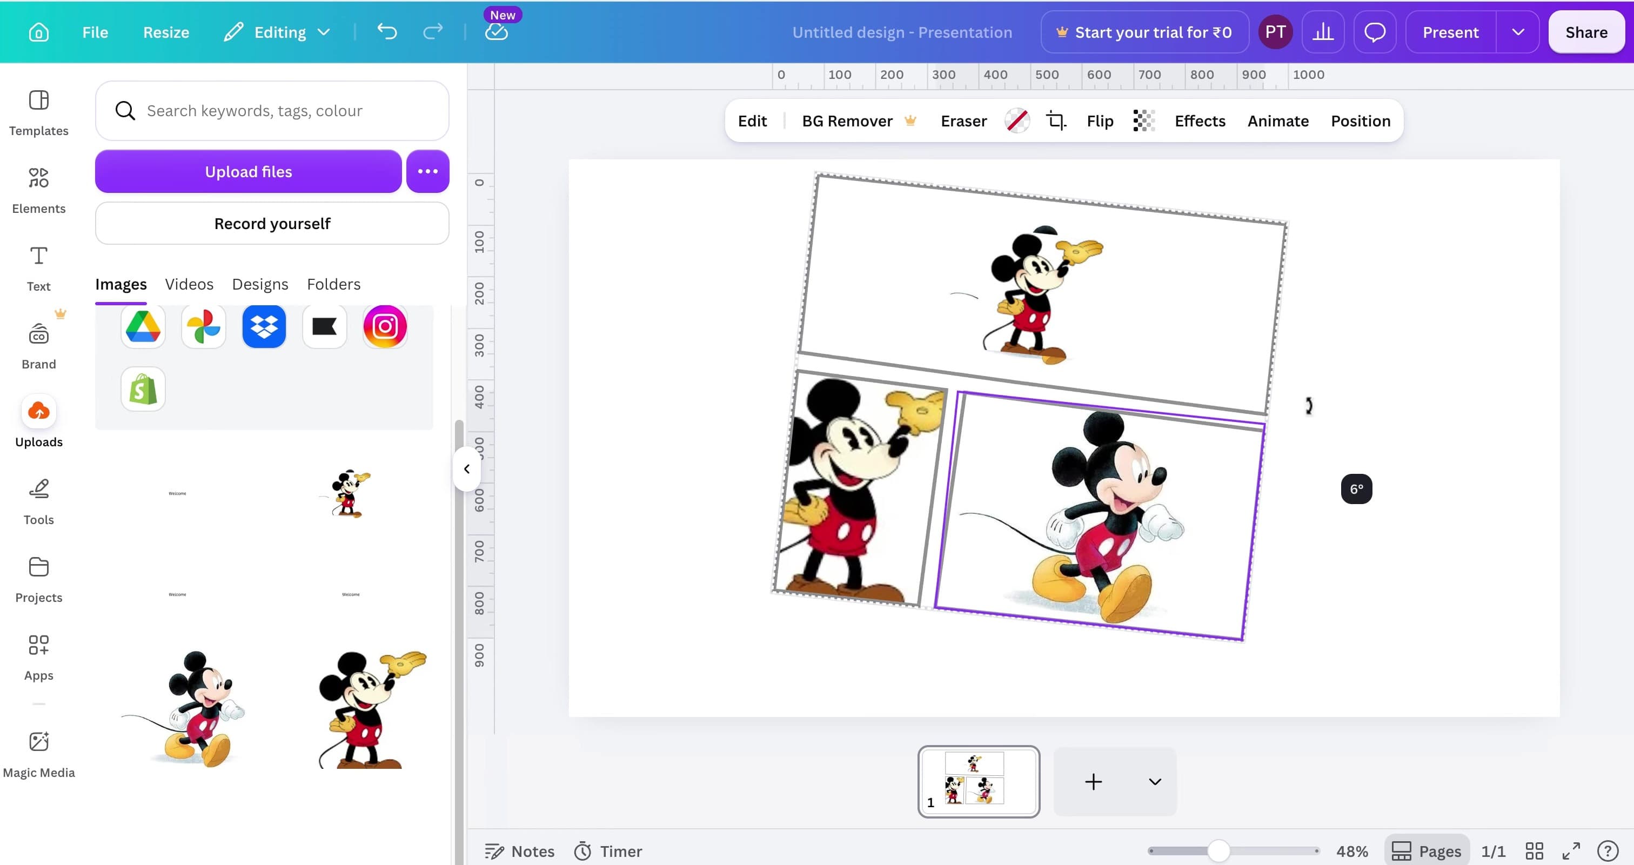Select the Eraser tool
The width and height of the screenshot is (1634, 865).
coord(963,120)
